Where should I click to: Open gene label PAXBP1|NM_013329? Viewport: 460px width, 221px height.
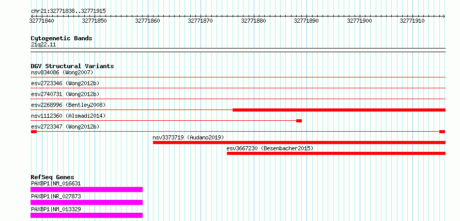(x=56, y=209)
